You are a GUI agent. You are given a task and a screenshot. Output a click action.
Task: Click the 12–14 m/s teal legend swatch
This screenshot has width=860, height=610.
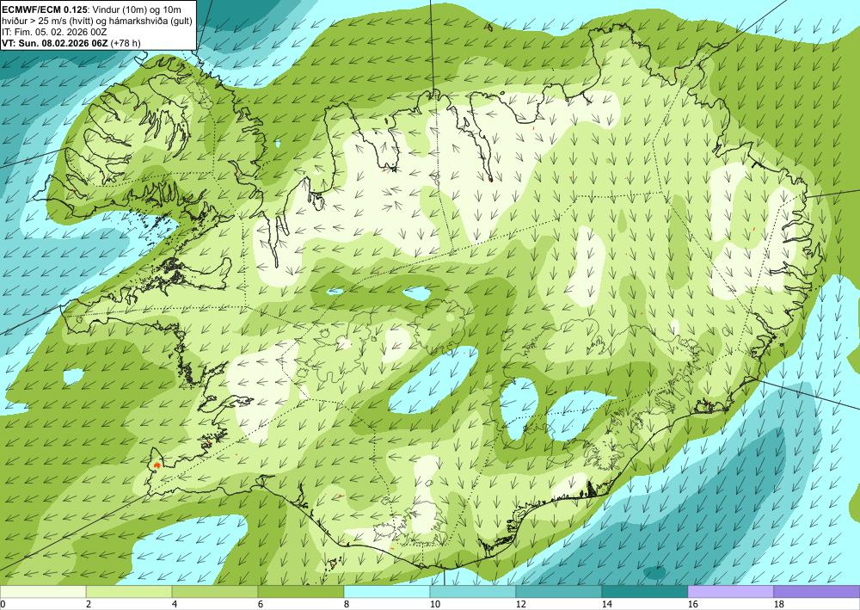(559, 592)
